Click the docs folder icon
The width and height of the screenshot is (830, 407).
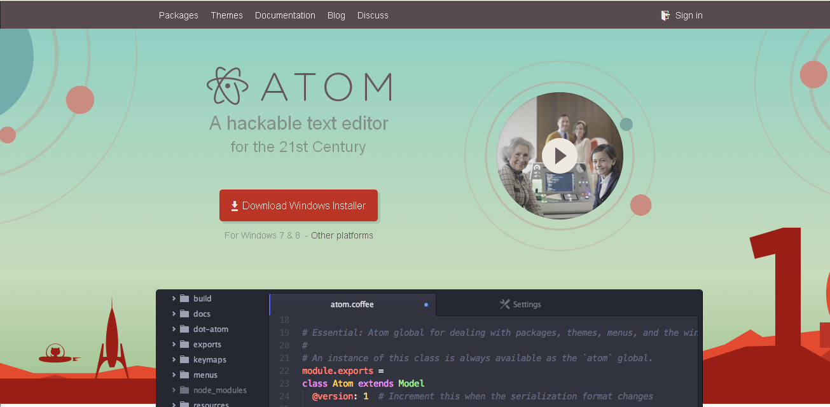click(x=185, y=314)
